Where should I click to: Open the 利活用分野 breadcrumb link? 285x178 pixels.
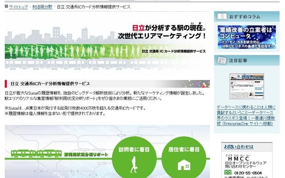[42, 7]
